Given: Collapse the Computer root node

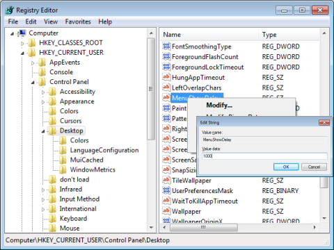Looking at the screenshot, I should click(13, 34).
